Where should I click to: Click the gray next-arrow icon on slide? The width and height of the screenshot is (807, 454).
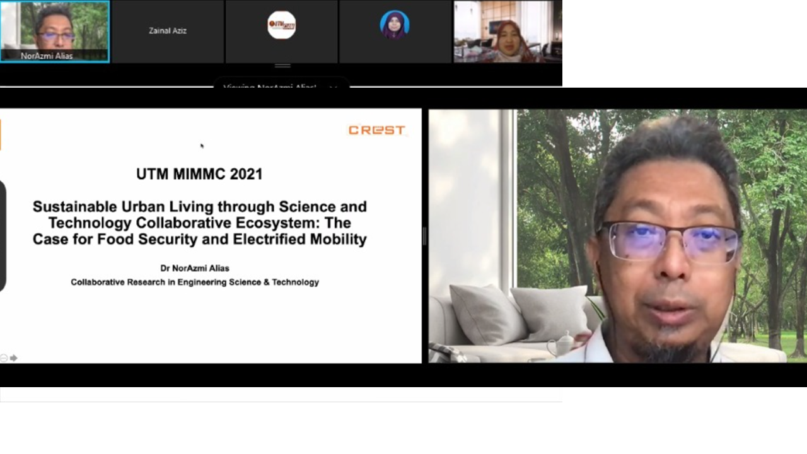click(x=14, y=358)
